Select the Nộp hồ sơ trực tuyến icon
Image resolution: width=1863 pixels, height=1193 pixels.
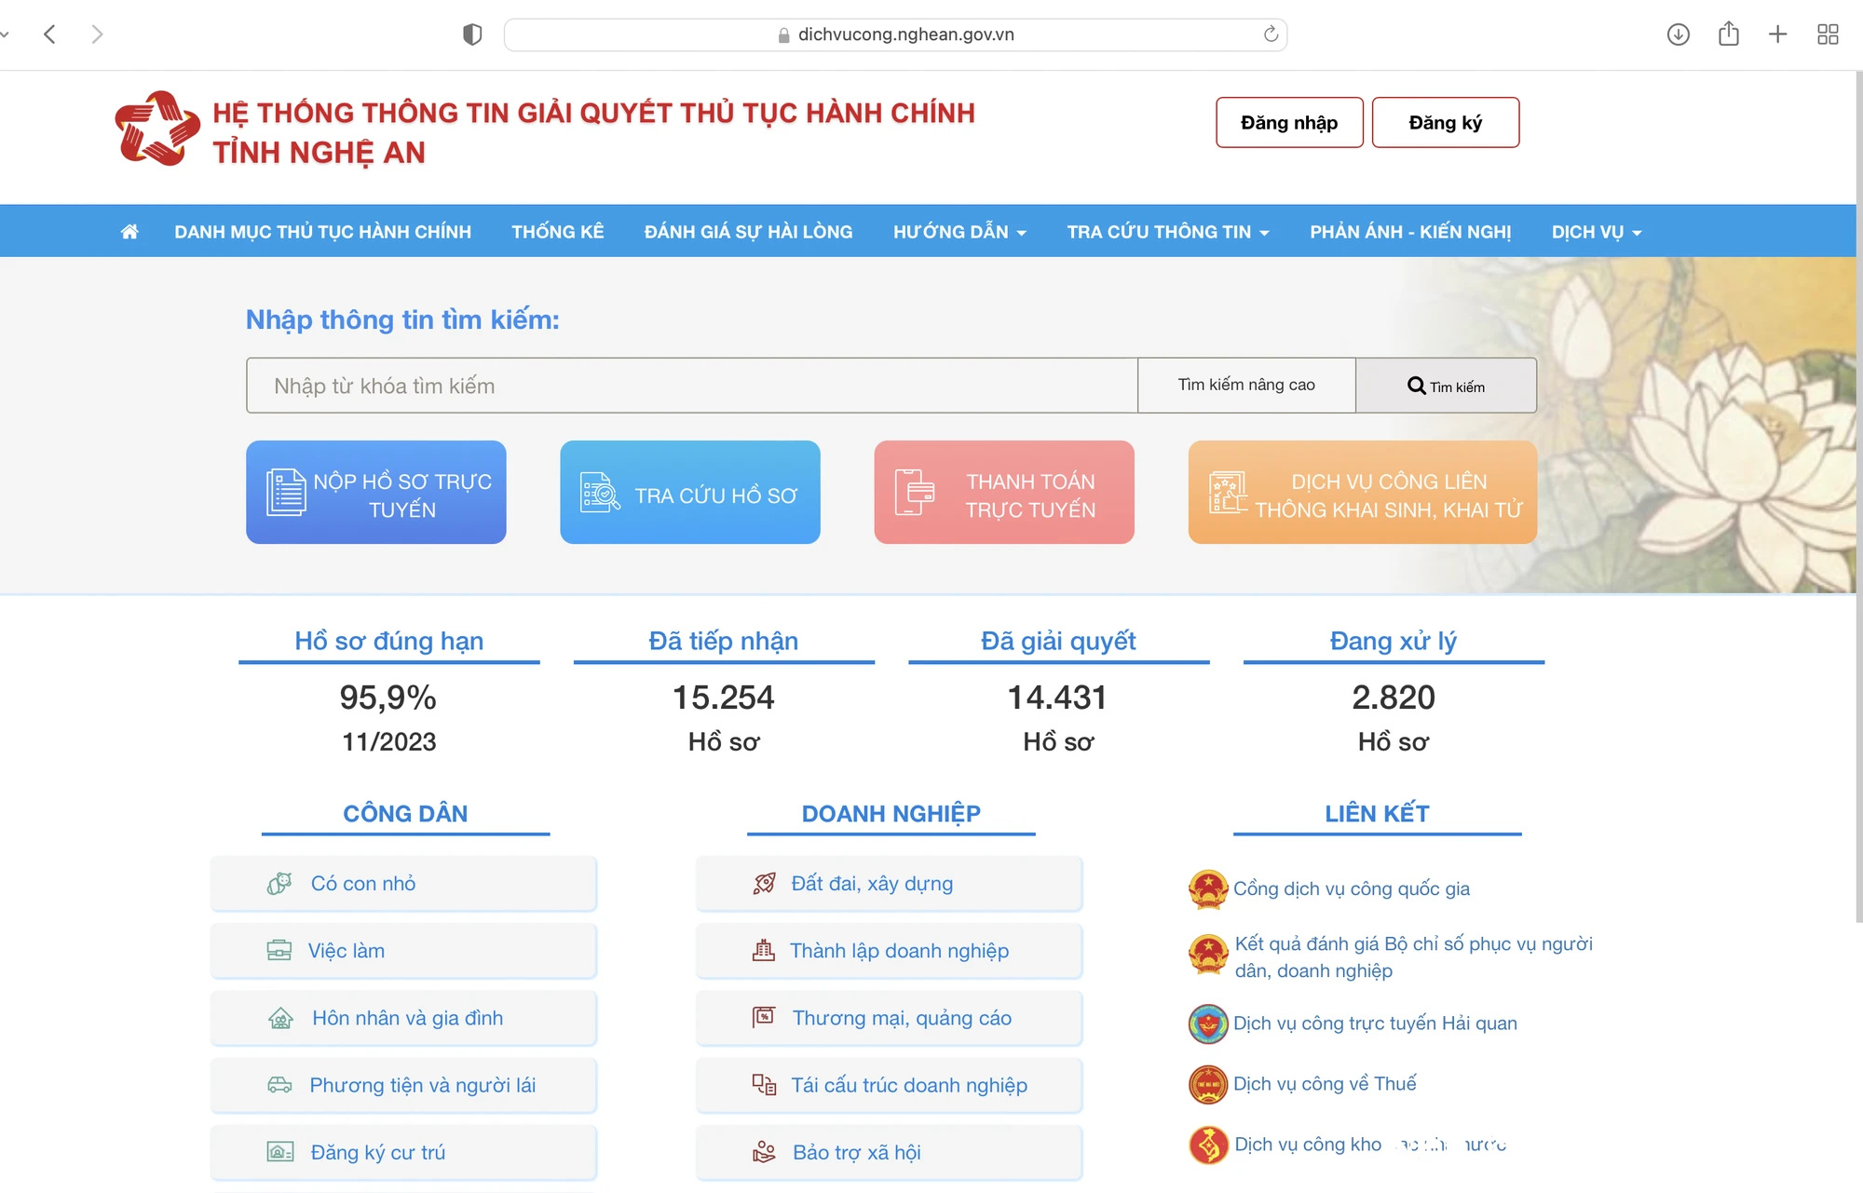285,492
